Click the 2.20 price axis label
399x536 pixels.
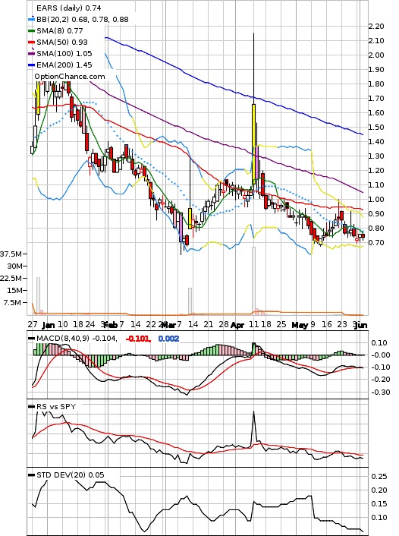pos(376,27)
